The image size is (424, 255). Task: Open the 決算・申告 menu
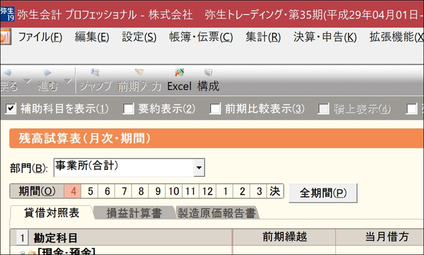point(325,37)
